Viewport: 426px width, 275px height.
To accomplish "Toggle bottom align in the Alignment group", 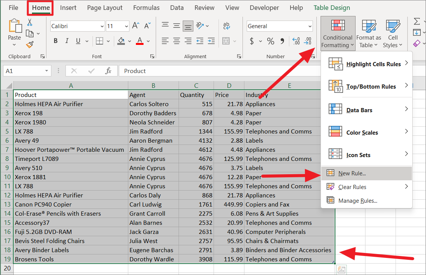I will tap(188, 26).
